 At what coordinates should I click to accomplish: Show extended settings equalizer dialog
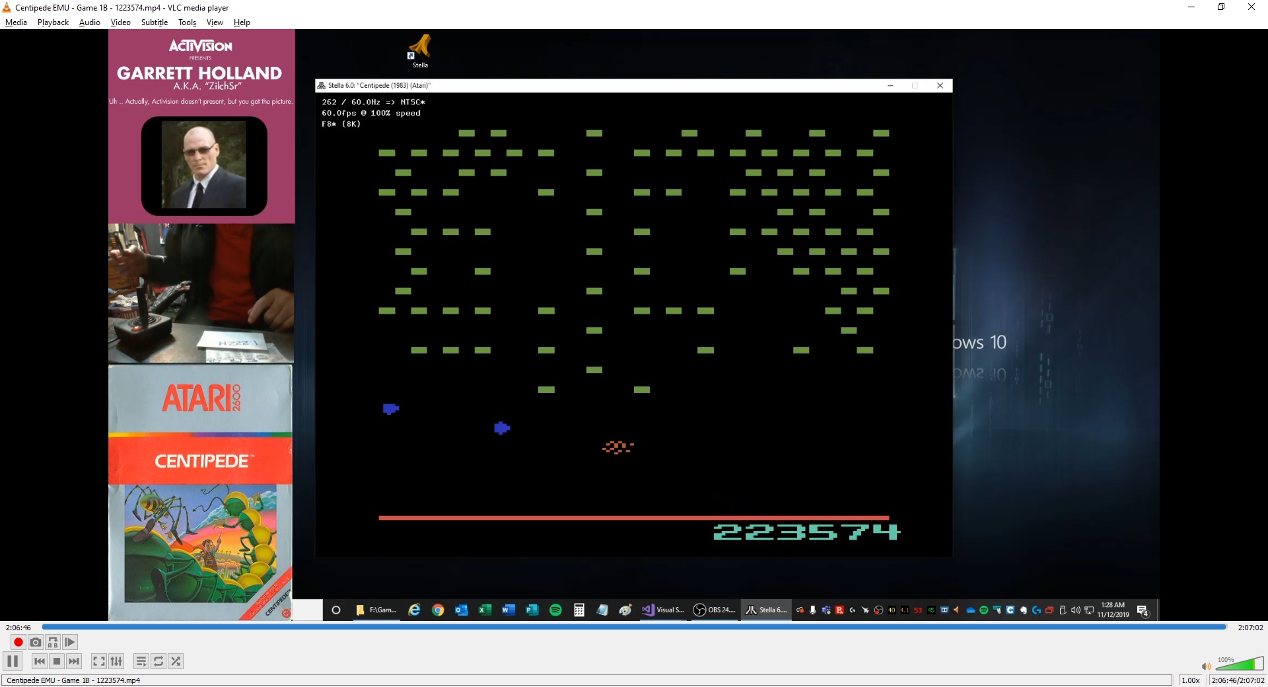pos(116,661)
